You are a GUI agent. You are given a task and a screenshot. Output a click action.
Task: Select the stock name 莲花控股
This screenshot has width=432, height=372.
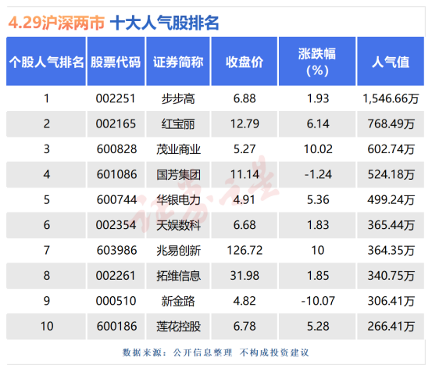click(178, 326)
